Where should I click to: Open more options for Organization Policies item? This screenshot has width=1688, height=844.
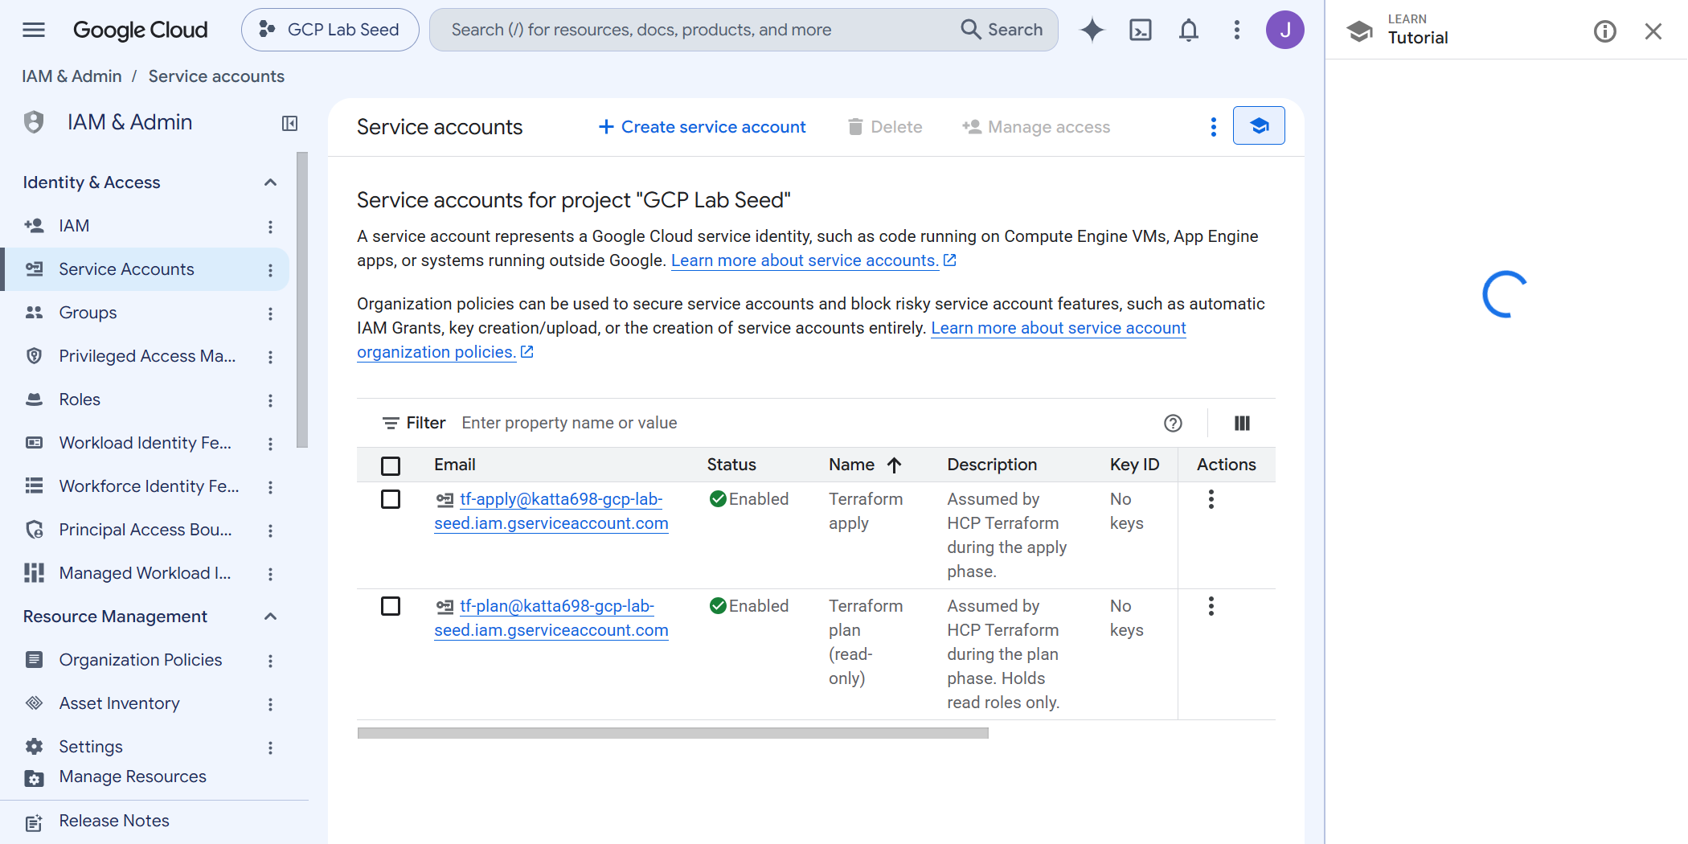[270, 661]
